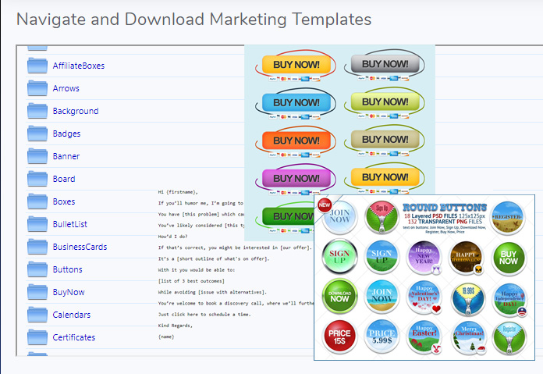Click the blue BUY NOW! button image
This screenshot has width=543, height=374.
click(296, 102)
